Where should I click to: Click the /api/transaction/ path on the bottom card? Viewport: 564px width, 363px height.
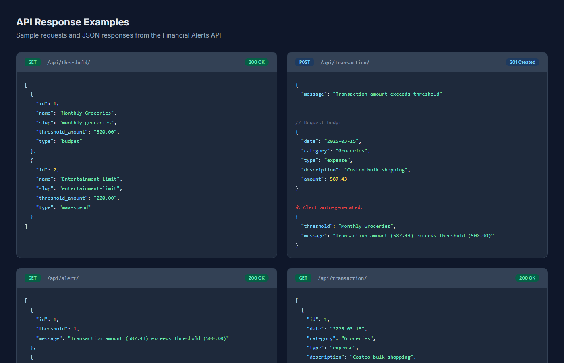342,278
